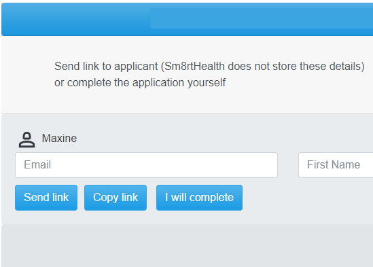The width and height of the screenshot is (373, 267).
Task: Focus the First Name input field
Action: [336, 165]
